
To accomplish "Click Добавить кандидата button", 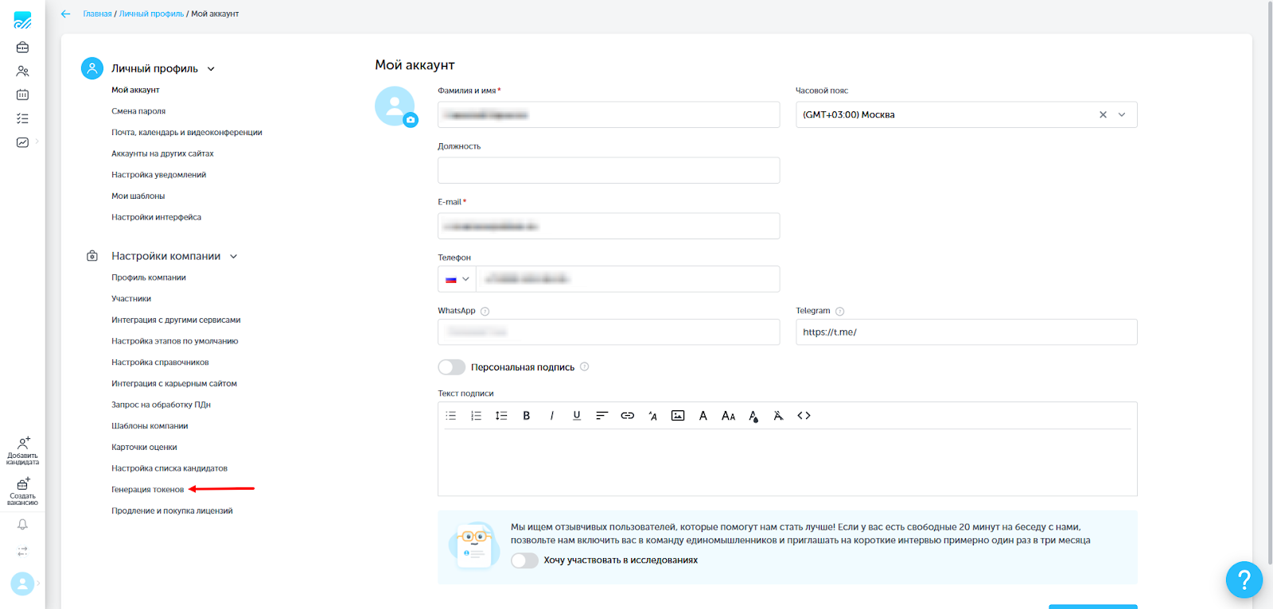I will tap(22, 451).
